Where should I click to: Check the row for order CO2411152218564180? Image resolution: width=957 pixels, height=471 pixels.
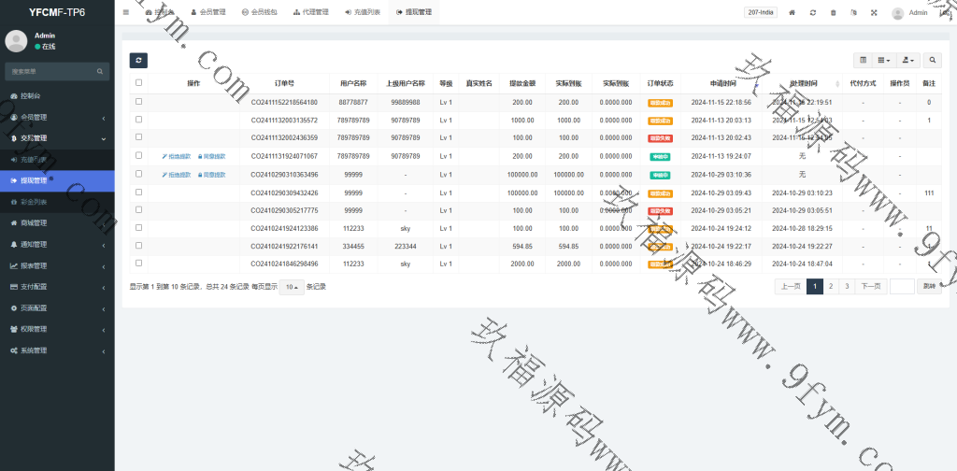point(139,102)
